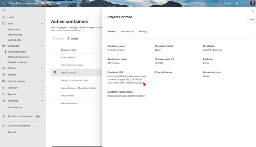The width and height of the screenshot is (256, 147).
Task: Close the Project Contoso panel
Action: click(x=252, y=11)
